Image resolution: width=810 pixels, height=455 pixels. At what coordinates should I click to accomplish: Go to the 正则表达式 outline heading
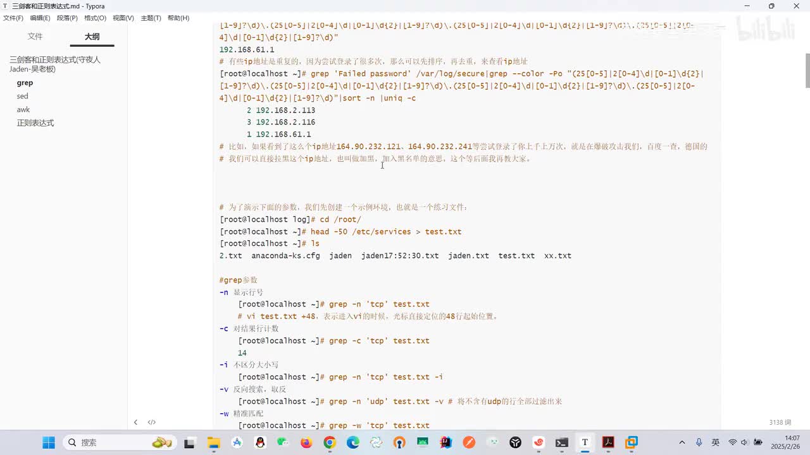pos(35,123)
